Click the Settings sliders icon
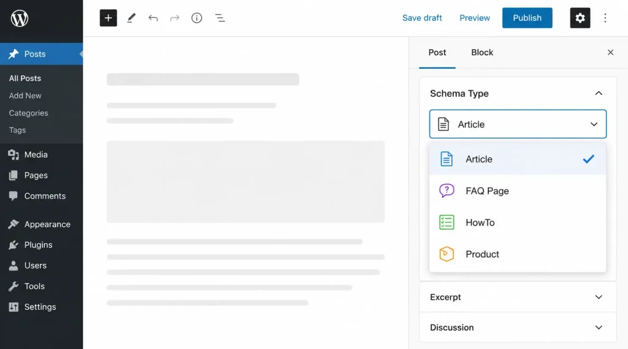The width and height of the screenshot is (628, 349). 13,307
